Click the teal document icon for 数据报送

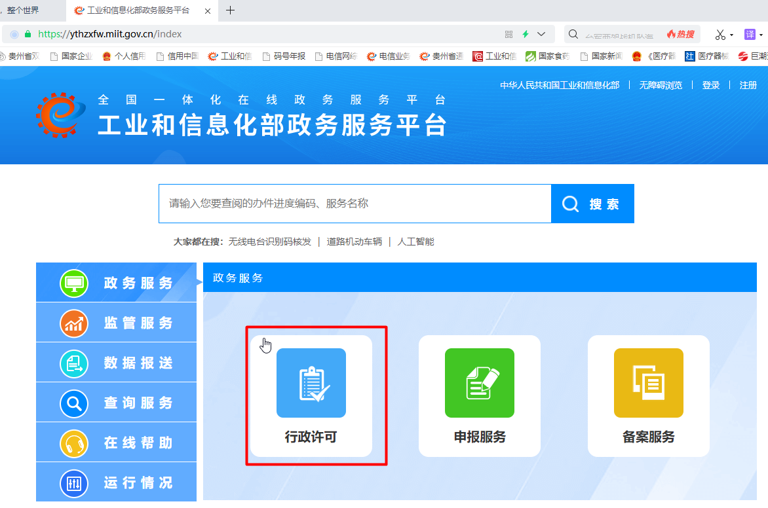coord(74,363)
